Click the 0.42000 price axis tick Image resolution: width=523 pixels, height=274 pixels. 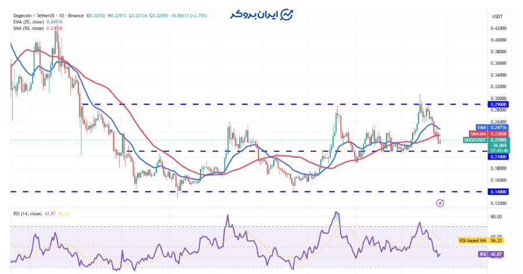(x=499, y=28)
